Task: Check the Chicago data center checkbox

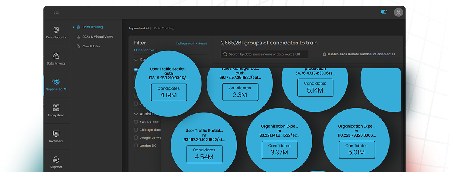Action: pos(136,130)
